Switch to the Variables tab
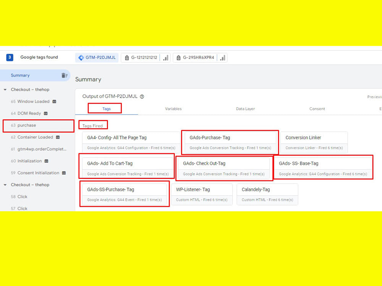The height and width of the screenshot is (286, 382). [x=173, y=109]
